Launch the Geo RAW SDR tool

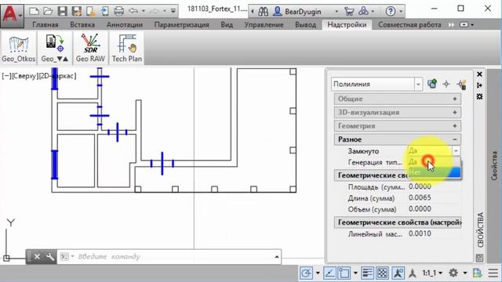(x=90, y=48)
